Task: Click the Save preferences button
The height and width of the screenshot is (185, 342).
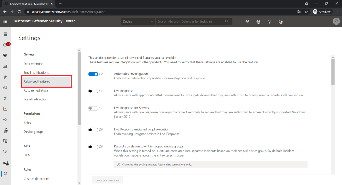Action: pos(107,180)
